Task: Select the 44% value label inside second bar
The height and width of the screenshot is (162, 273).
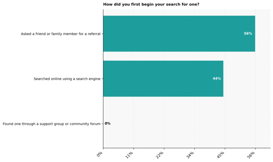Action: click(x=217, y=78)
